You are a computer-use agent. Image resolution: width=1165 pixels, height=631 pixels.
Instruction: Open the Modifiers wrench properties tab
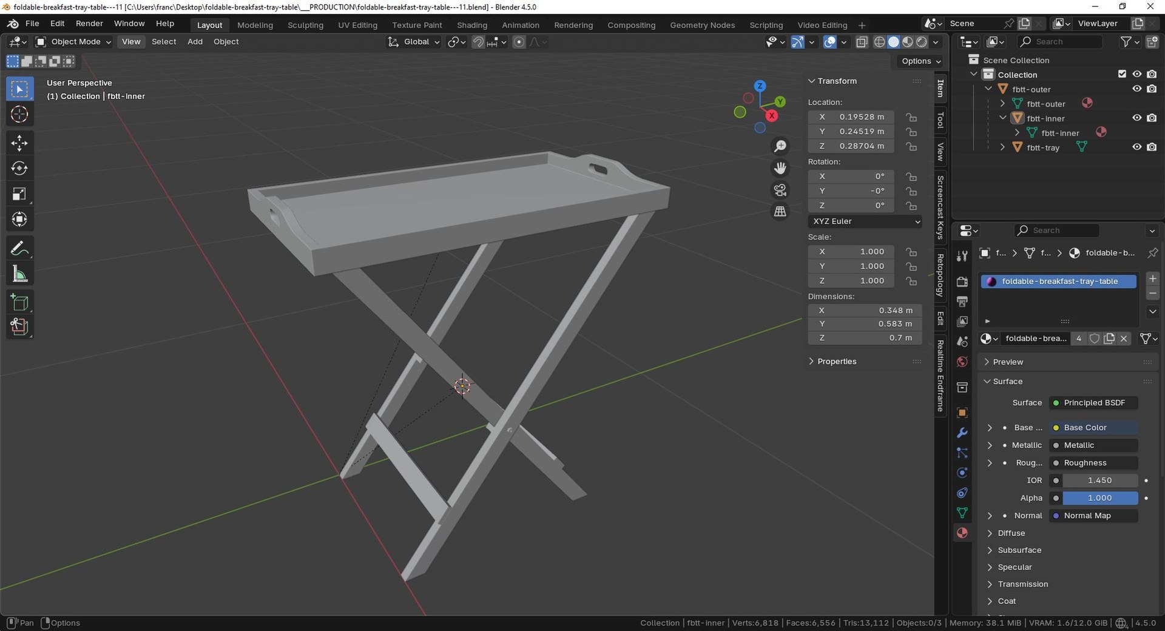click(962, 433)
